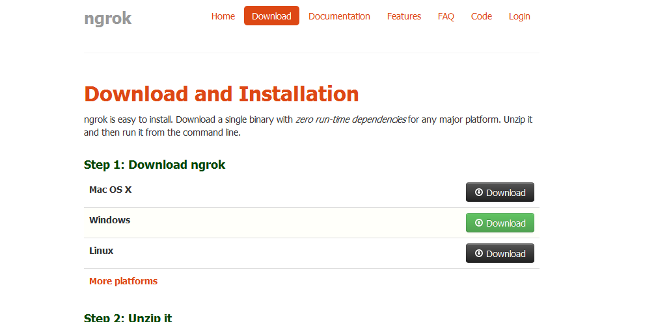The width and height of the screenshot is (656, 322).
Task: Click the Download and Installation heading
Action: [x=221, y=94]
